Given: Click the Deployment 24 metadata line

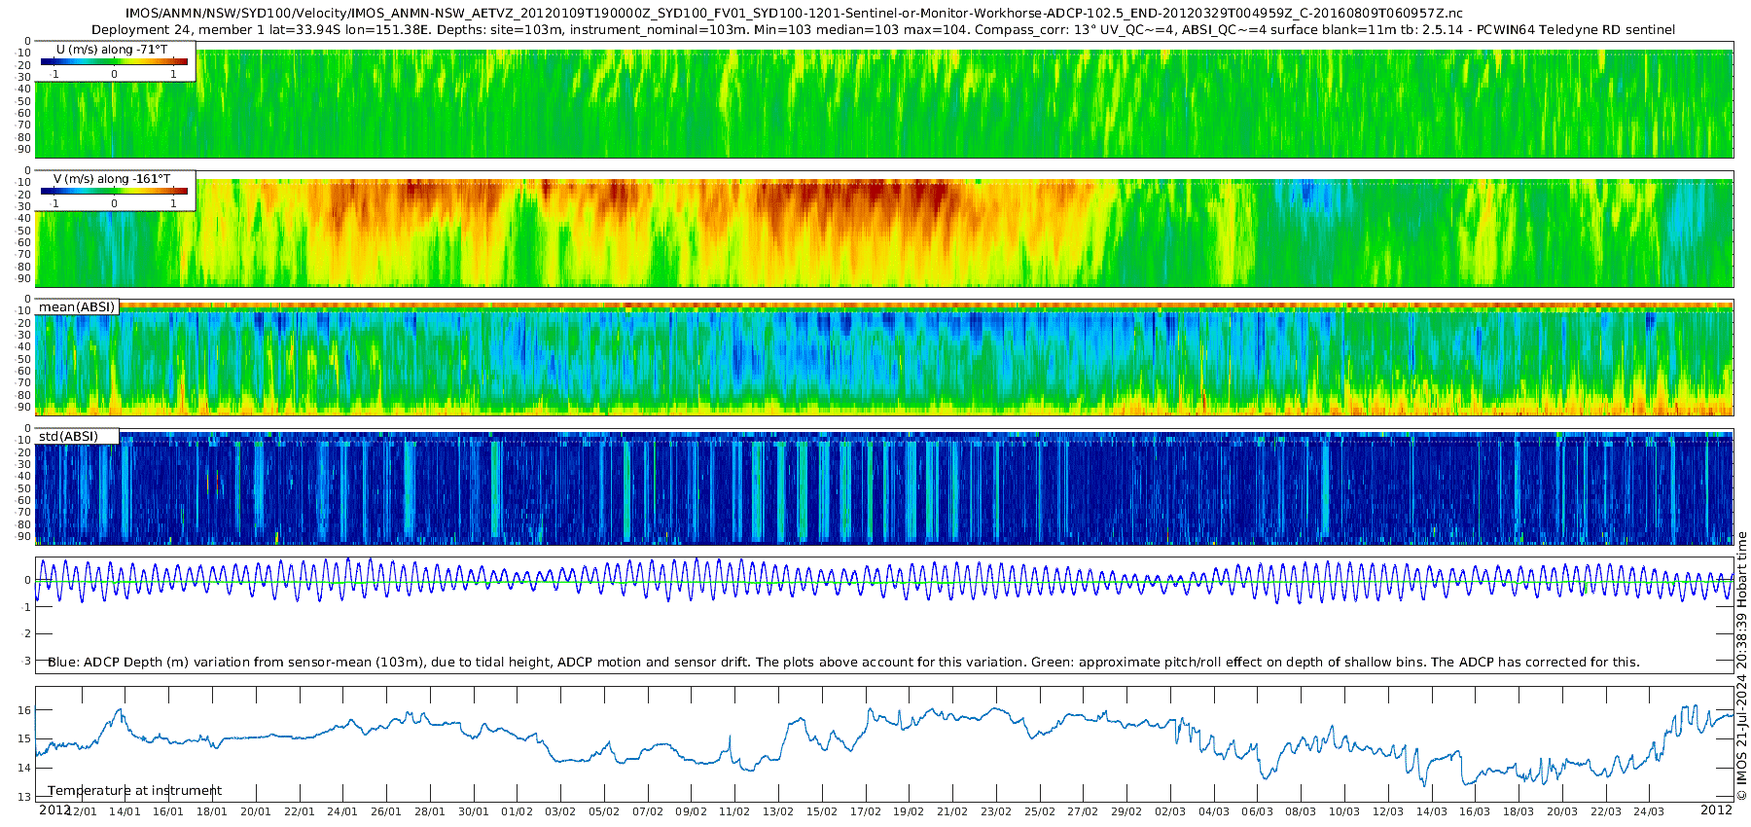Looking at the screenshot, I should (883, 29).
